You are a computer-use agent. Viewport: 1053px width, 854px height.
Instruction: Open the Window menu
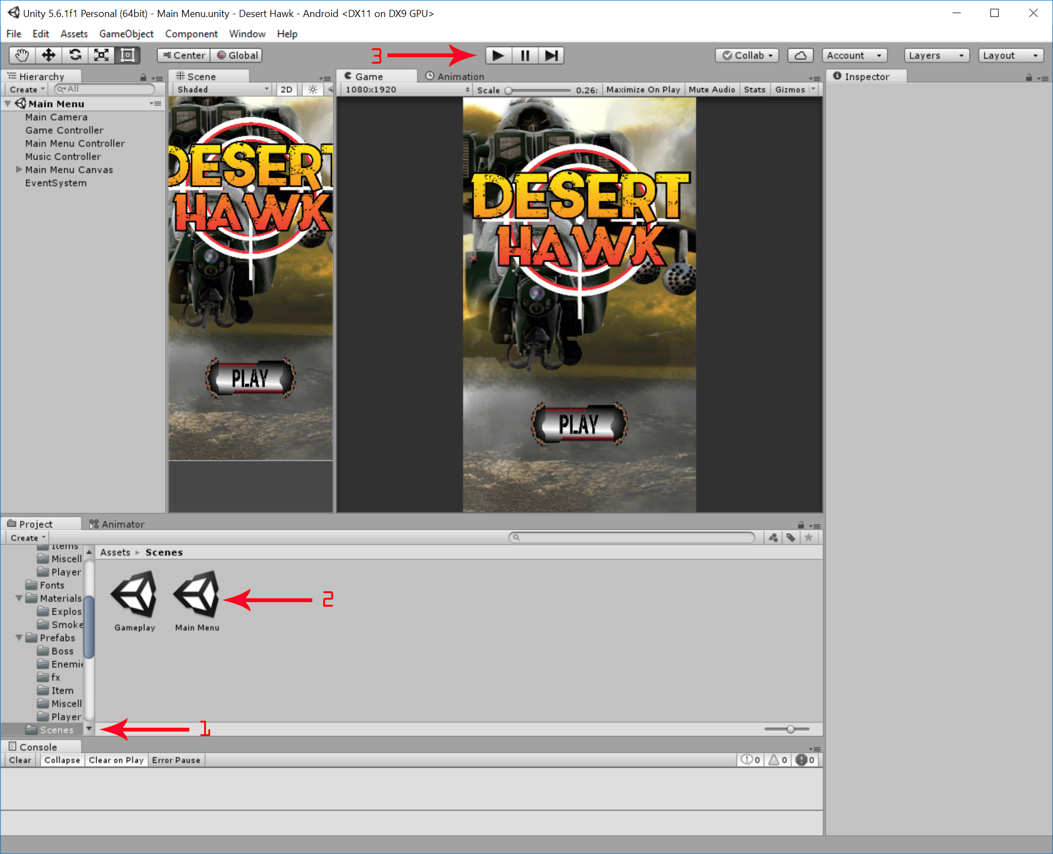tap(247, 33)
